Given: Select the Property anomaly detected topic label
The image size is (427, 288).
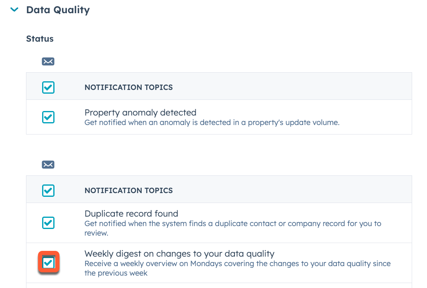Looking at the screenshot, I should [140, 112].
